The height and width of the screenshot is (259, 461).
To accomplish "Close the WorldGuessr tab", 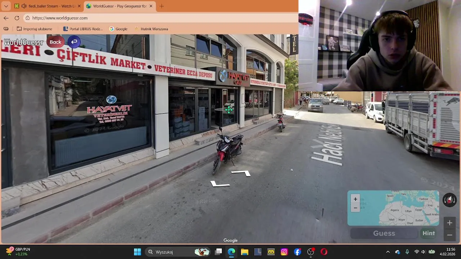I will point(151,6).
